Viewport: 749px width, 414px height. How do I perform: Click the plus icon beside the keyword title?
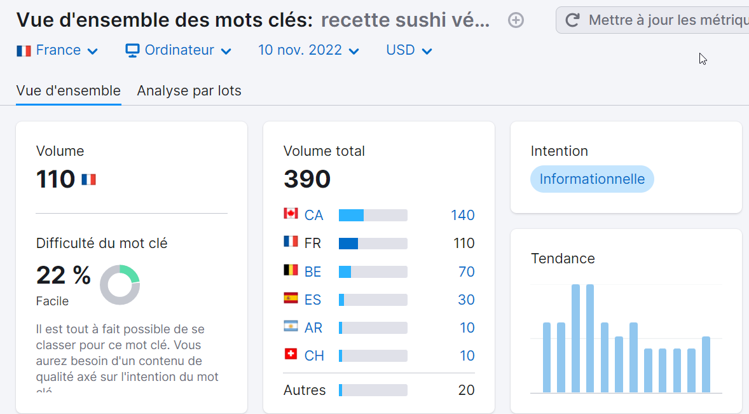tap(515, 20)
